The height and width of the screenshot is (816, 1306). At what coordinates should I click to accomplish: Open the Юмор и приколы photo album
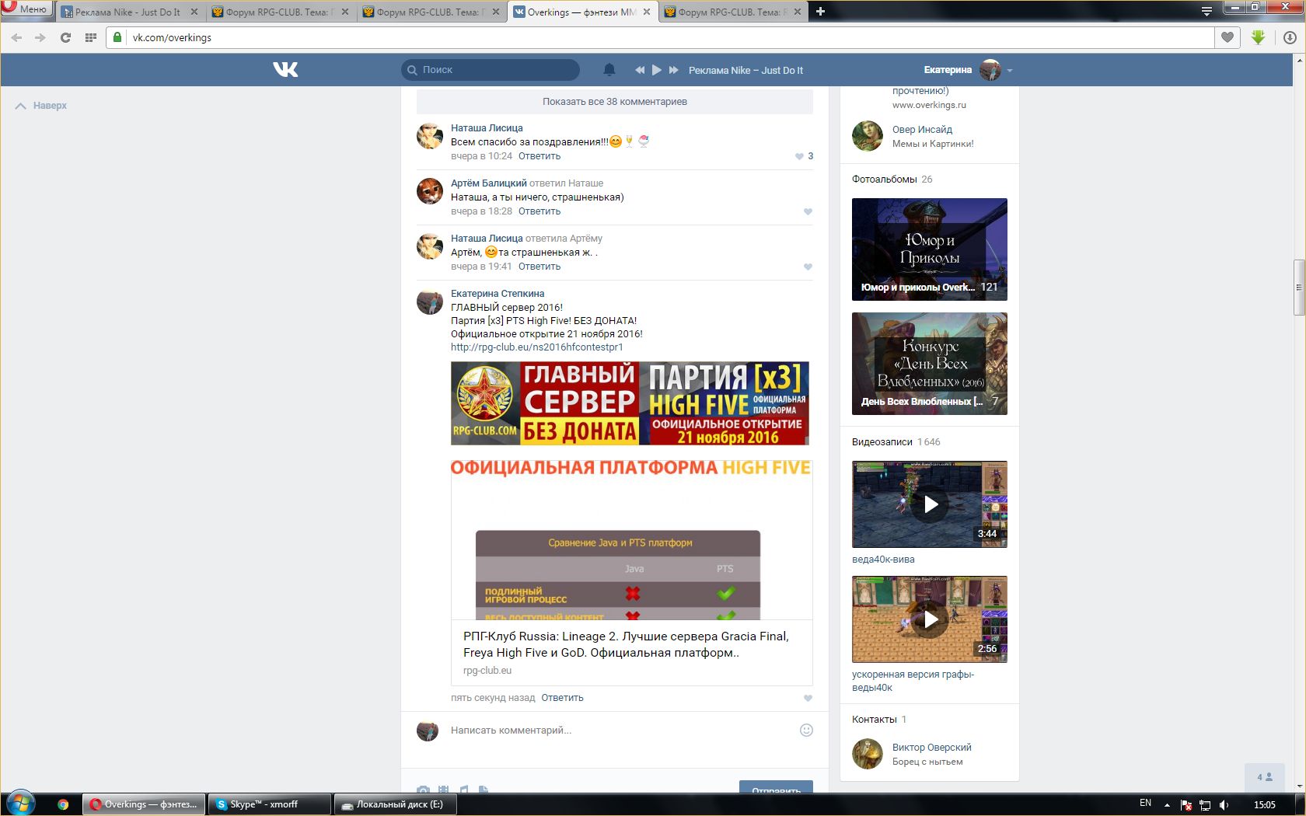[929, 249]
